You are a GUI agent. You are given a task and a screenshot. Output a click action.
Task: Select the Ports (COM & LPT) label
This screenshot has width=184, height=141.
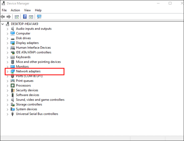pos(29,76)
